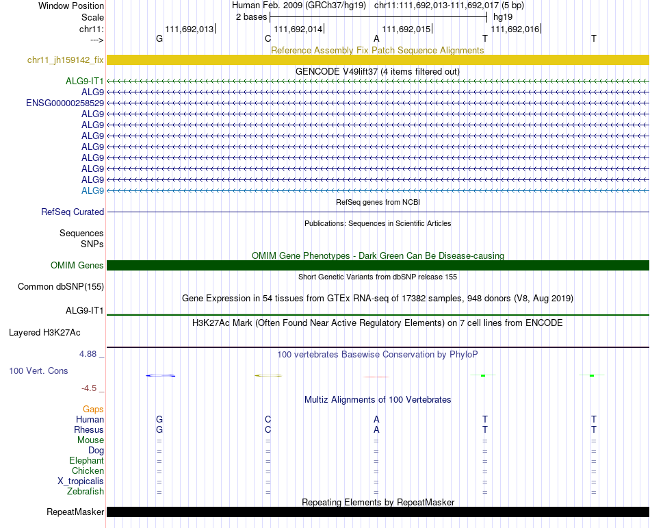Open RefSeq genes from NCBI track title
This screenshot has height=528, width=650.
(x=378, y=202)
